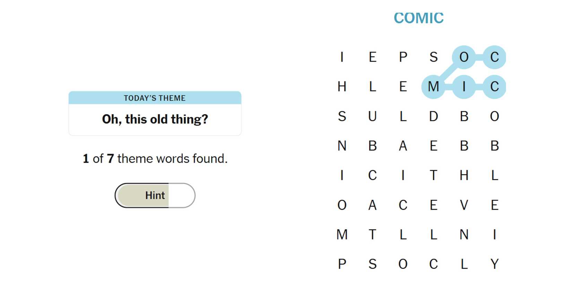Click the letter D in the grid
This screenshot has width=572, height=286.
(x=433, y=116)
